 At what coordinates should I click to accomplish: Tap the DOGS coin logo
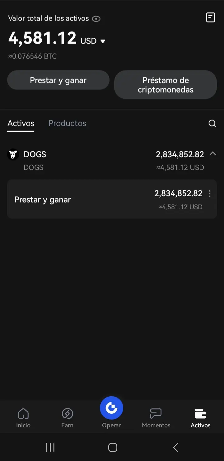coord(13,154)
